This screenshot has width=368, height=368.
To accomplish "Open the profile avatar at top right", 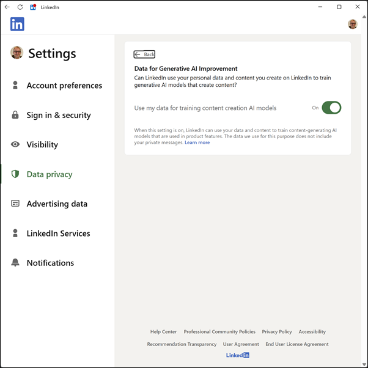I will [x=353, y=24].
